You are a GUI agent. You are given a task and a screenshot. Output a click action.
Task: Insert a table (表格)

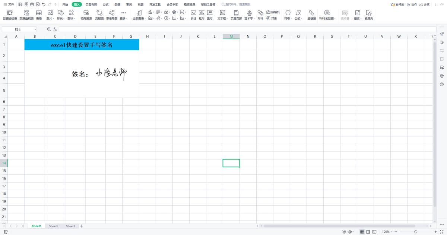coord(39,15)
